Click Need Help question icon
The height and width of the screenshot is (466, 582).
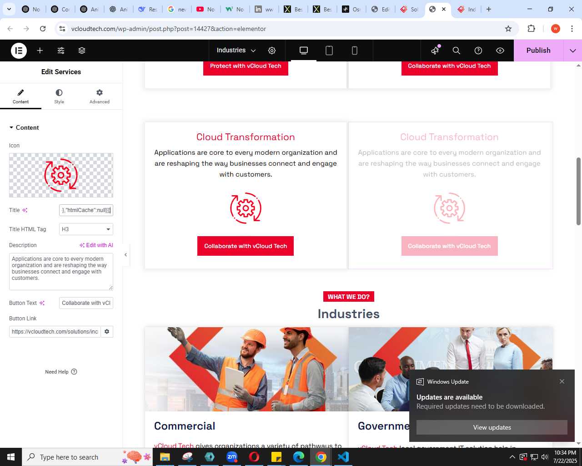[74, 372]
